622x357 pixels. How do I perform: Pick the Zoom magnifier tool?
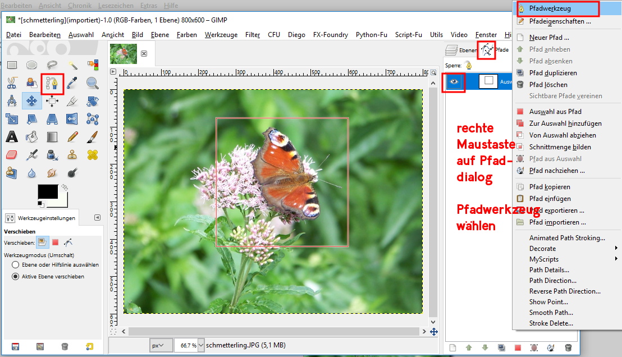point(92,84)
